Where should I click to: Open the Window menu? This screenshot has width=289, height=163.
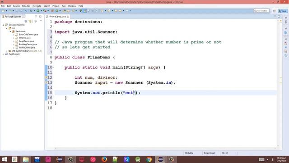(x=72, y=6)
